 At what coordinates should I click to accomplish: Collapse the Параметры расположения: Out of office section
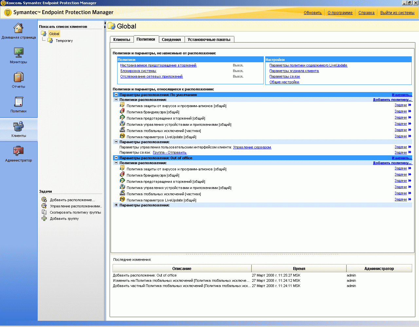116,158
